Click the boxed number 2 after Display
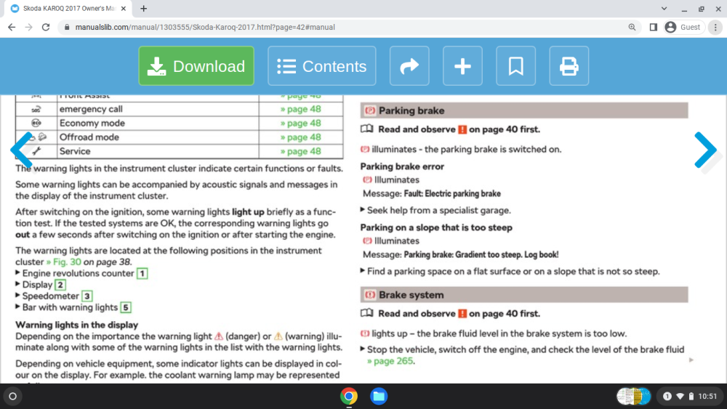The image size is (727, 409). [x=60, y=285]
